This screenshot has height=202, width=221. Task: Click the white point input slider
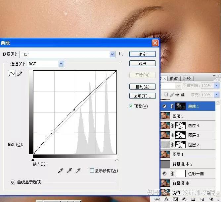click(x=117, y=160)
